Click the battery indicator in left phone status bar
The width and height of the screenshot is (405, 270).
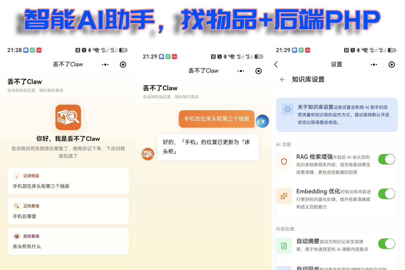tap(123, 50)
